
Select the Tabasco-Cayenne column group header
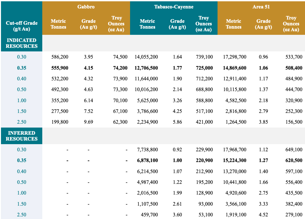tap(174, 7)
